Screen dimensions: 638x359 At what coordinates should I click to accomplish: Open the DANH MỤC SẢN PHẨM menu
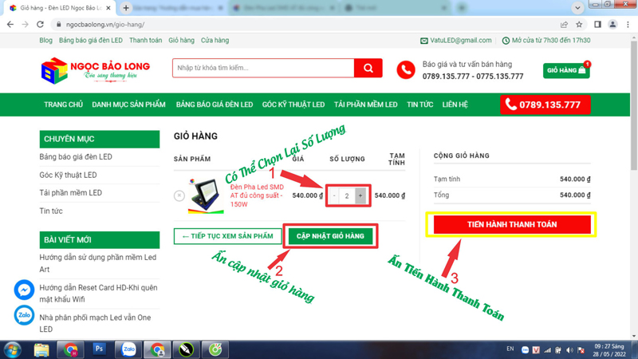pos(128,105)
